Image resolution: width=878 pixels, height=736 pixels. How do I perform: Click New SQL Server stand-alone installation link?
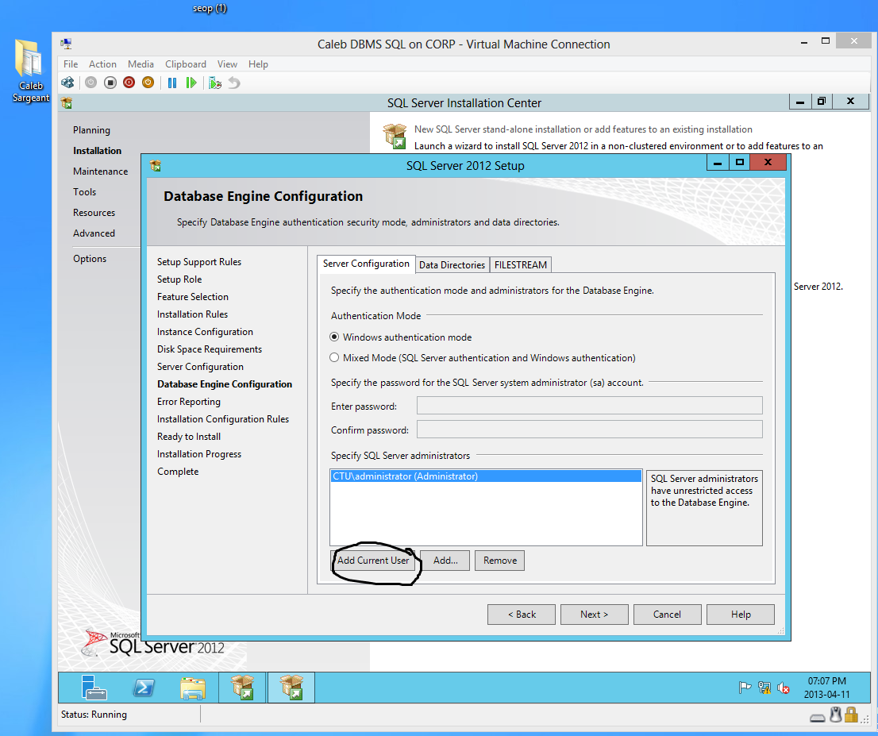(x=583, y=129)
